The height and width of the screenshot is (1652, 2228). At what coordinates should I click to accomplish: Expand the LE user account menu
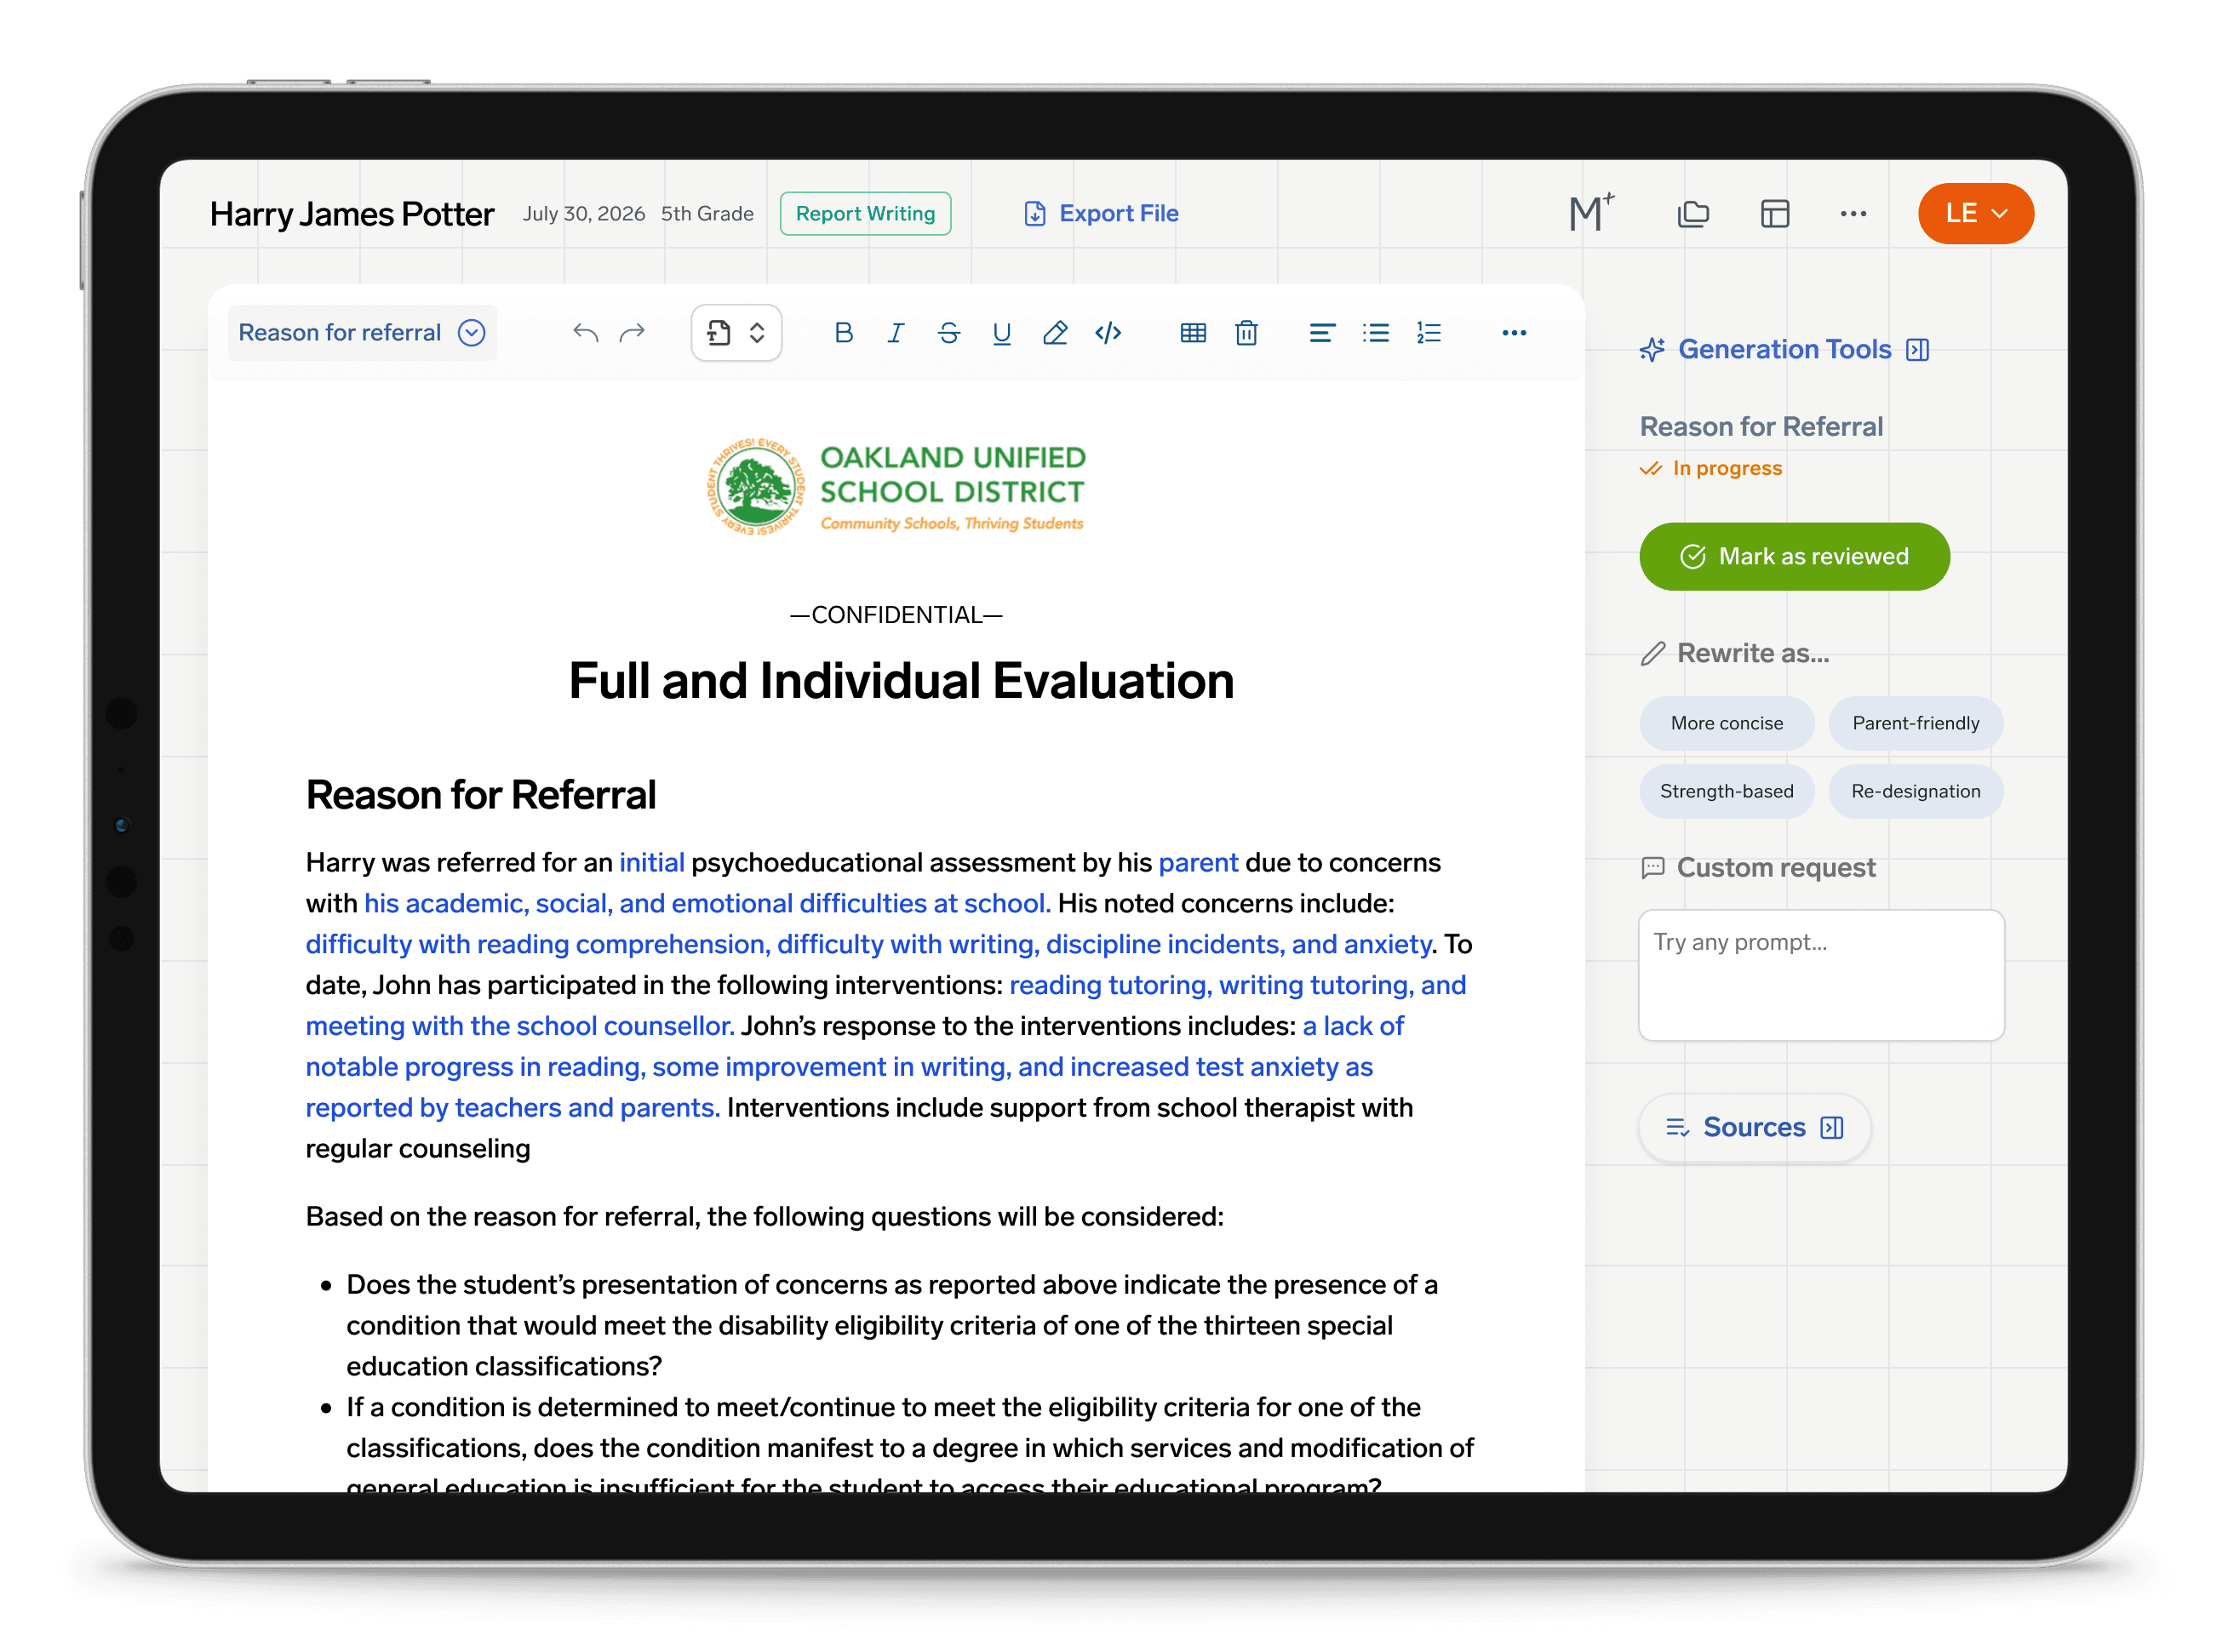coord(1975,213)
